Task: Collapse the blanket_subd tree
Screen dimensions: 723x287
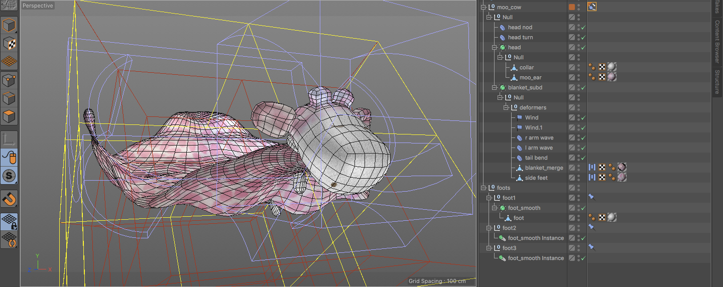Action: click(495, 87)
